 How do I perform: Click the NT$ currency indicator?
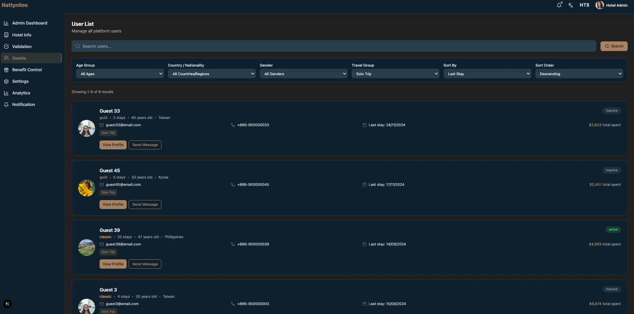click(x=584, y=5)
